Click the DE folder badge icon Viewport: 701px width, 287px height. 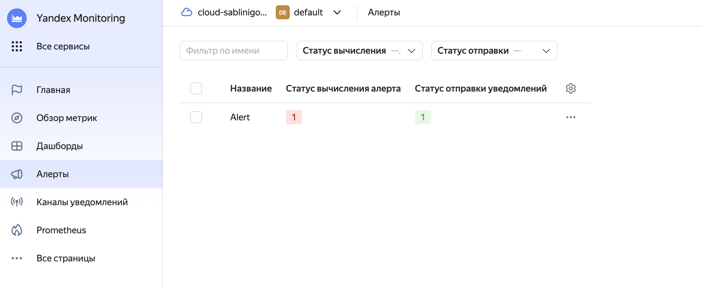283,12
